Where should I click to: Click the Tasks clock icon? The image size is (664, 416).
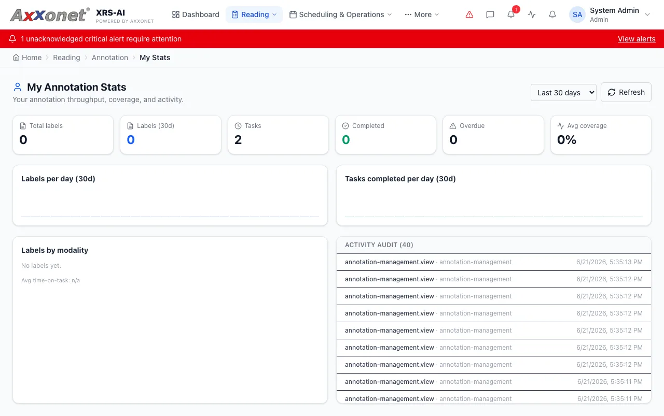coord(238,126)
